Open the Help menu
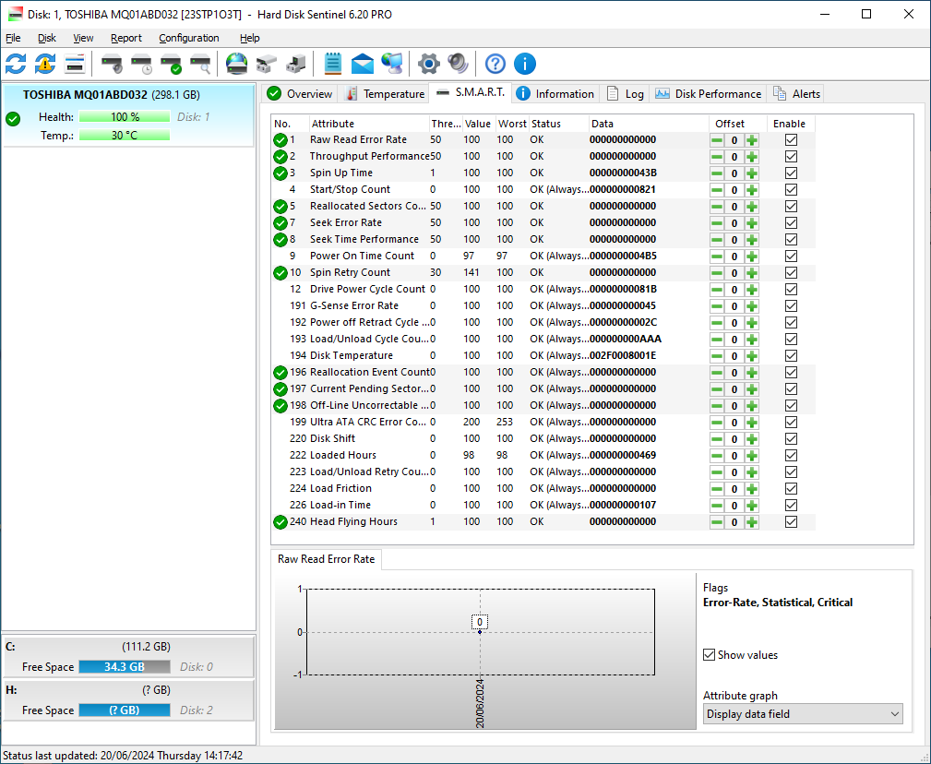 pyautogui.click(x=250, y=38)
